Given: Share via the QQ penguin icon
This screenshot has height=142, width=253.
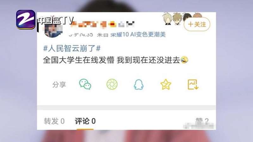Looking at the screenshot, I should (x=139, y=84).
